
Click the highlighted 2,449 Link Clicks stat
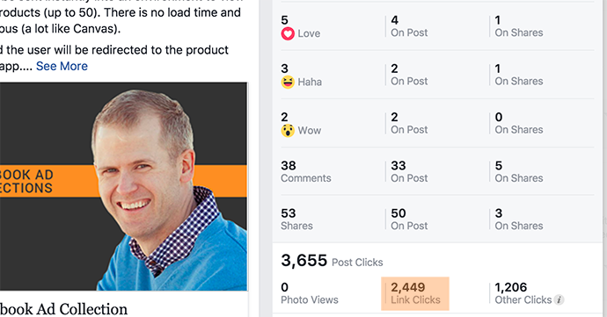[415, 293]
